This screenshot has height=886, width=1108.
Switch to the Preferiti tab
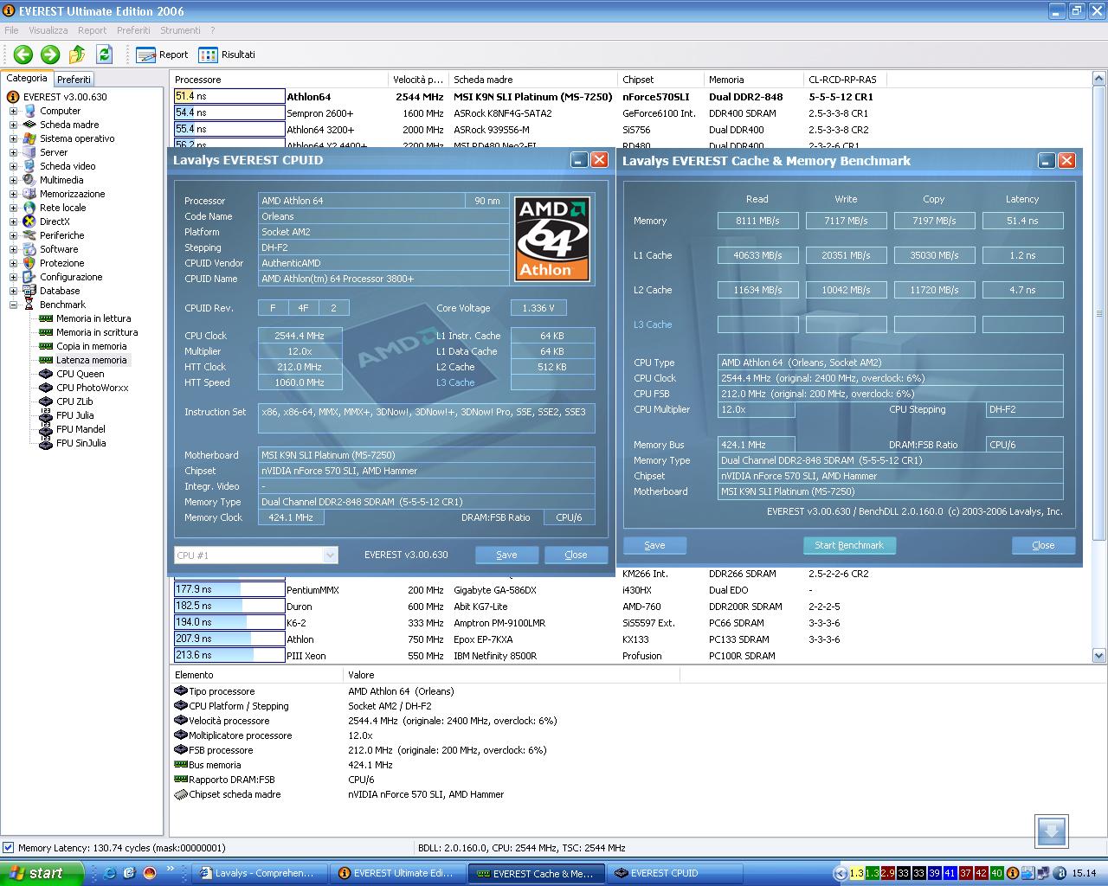74,79
